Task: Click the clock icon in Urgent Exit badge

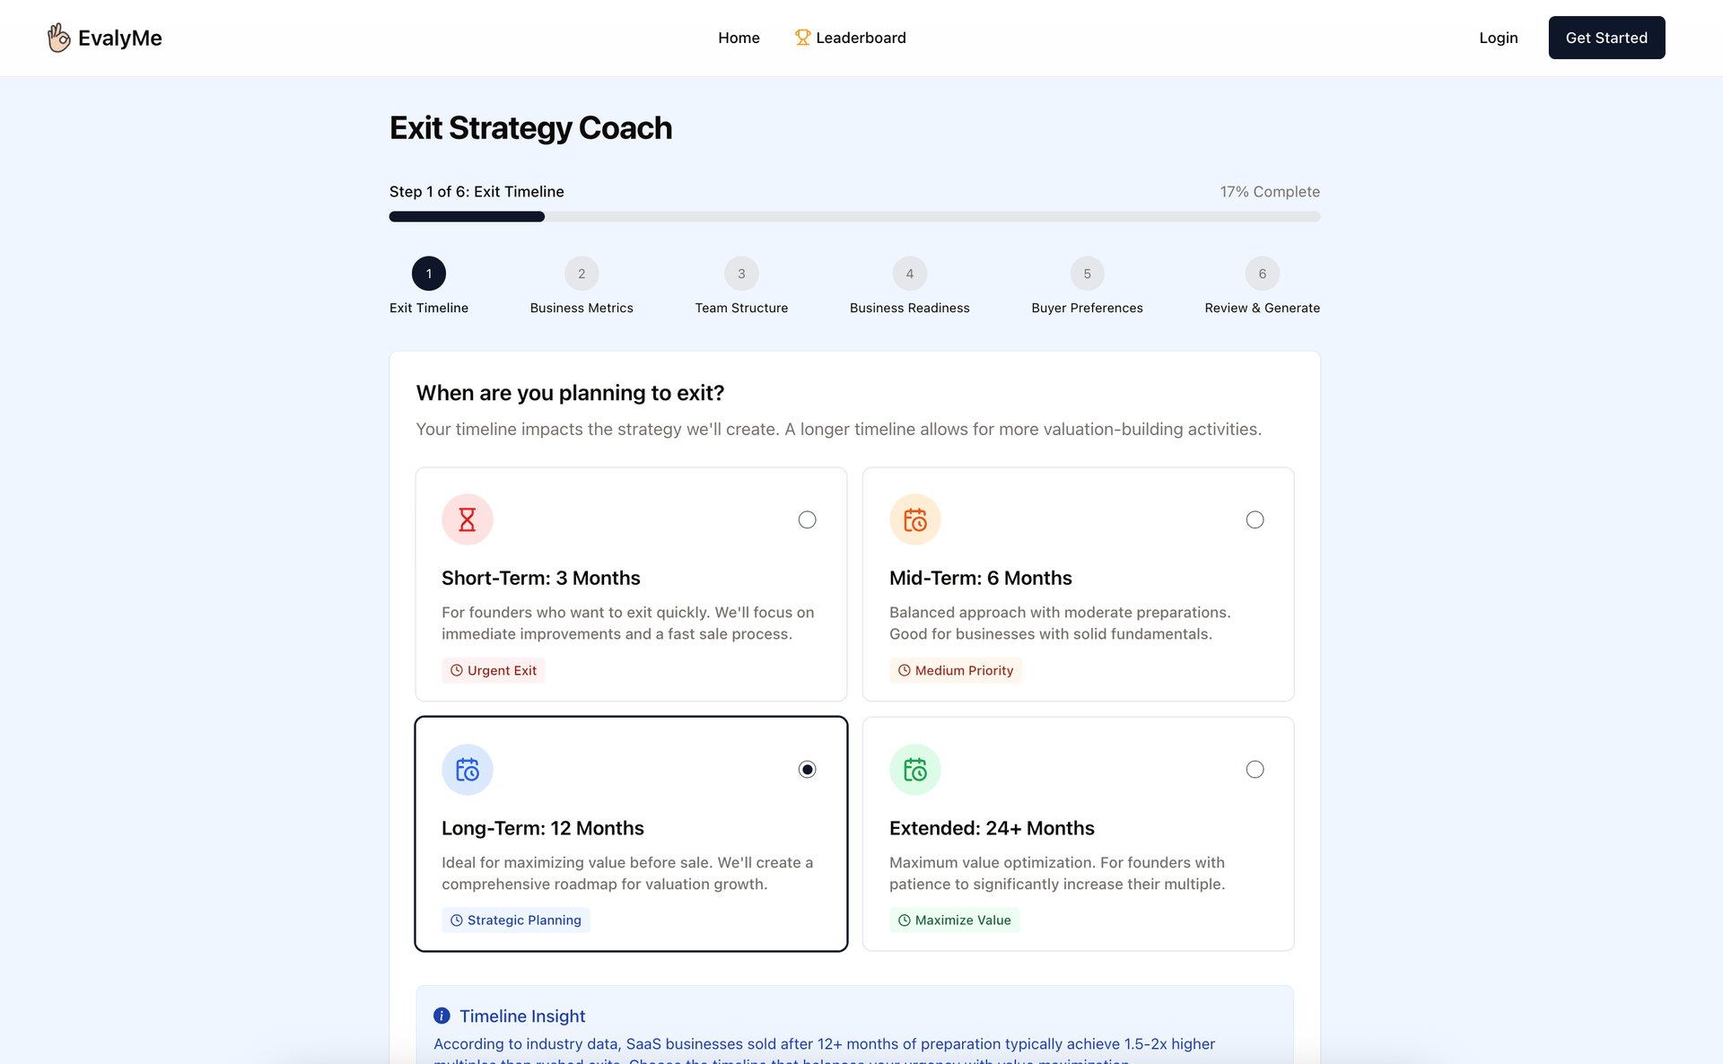Action: (x=457, y=670)
